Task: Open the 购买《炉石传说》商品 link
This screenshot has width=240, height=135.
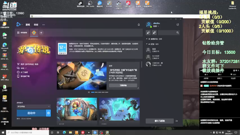Action: pos(28,64)
